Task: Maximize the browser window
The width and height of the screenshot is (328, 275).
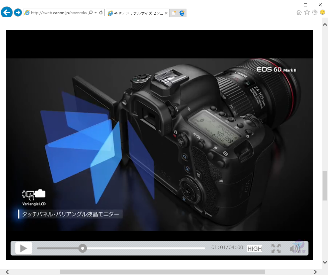Action: point(305,5)
